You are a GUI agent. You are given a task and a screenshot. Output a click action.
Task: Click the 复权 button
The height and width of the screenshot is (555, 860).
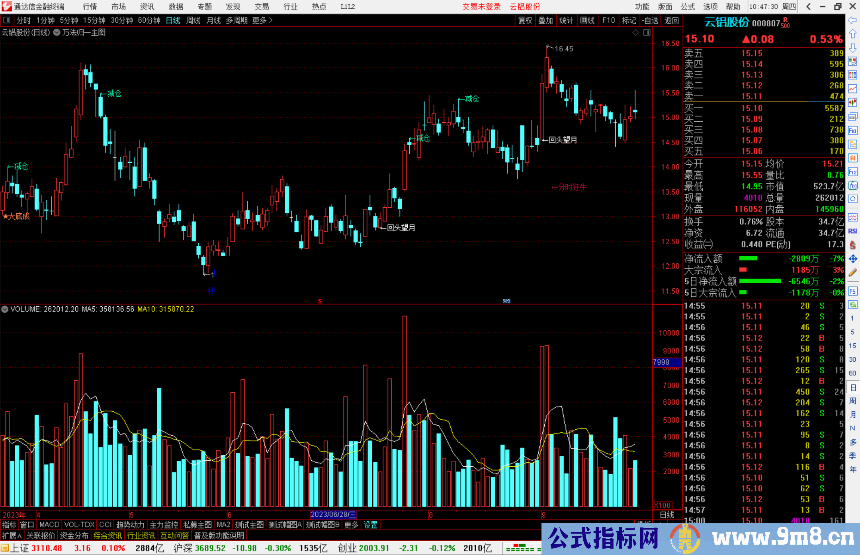click(525, 20)
